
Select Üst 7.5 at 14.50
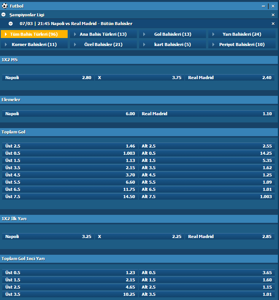[x=70, y=197]
